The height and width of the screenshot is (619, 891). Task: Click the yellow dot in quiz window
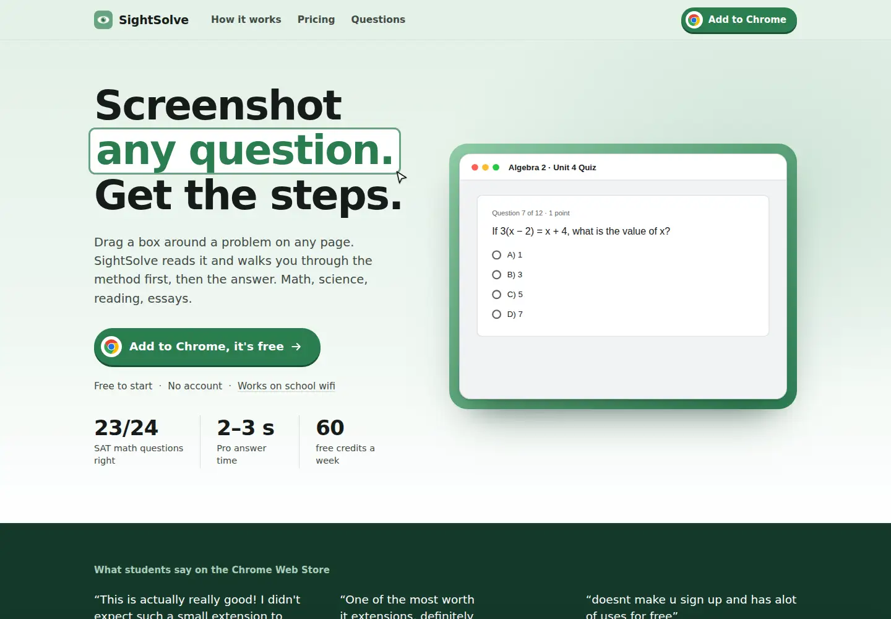coord(485,167)
